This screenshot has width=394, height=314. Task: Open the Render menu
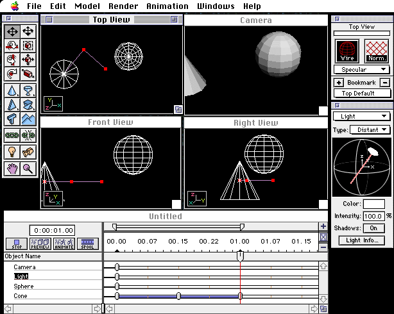point(123,6)
